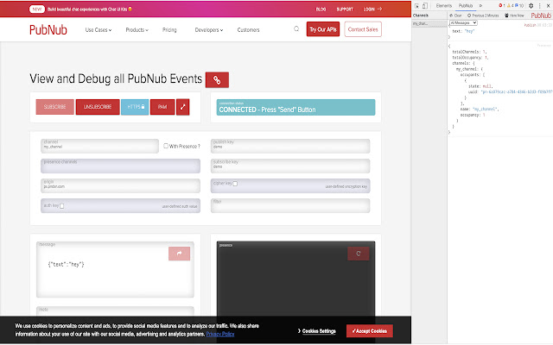Open the DevTools three-dot menu
This screenshot has height=345, width=553.
(x=539, y=6)
